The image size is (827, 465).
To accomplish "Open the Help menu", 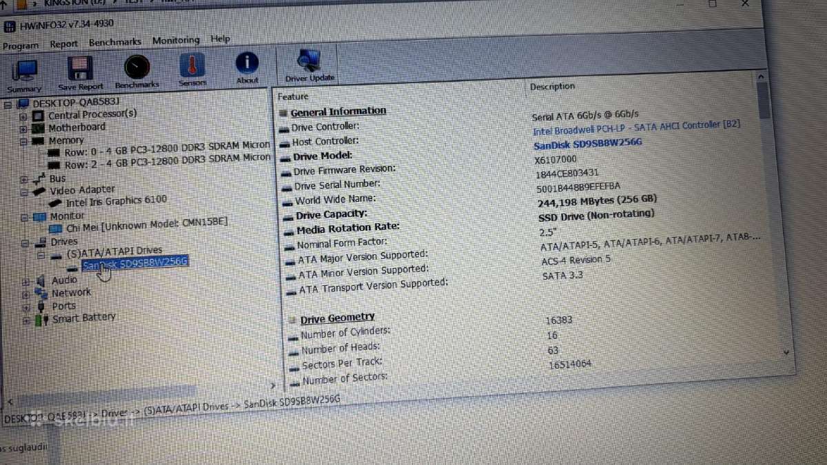I will tap(221, 39).
